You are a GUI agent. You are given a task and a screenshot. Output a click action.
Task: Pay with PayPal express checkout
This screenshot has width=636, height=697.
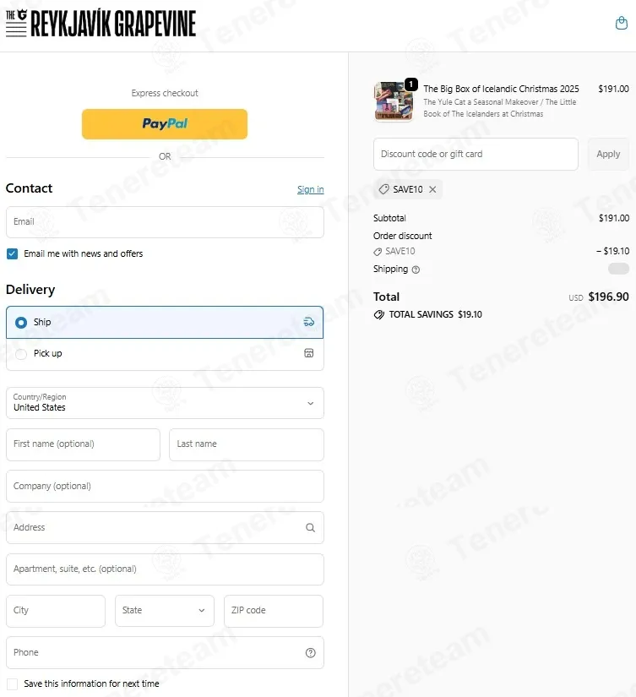pos(165,123)
